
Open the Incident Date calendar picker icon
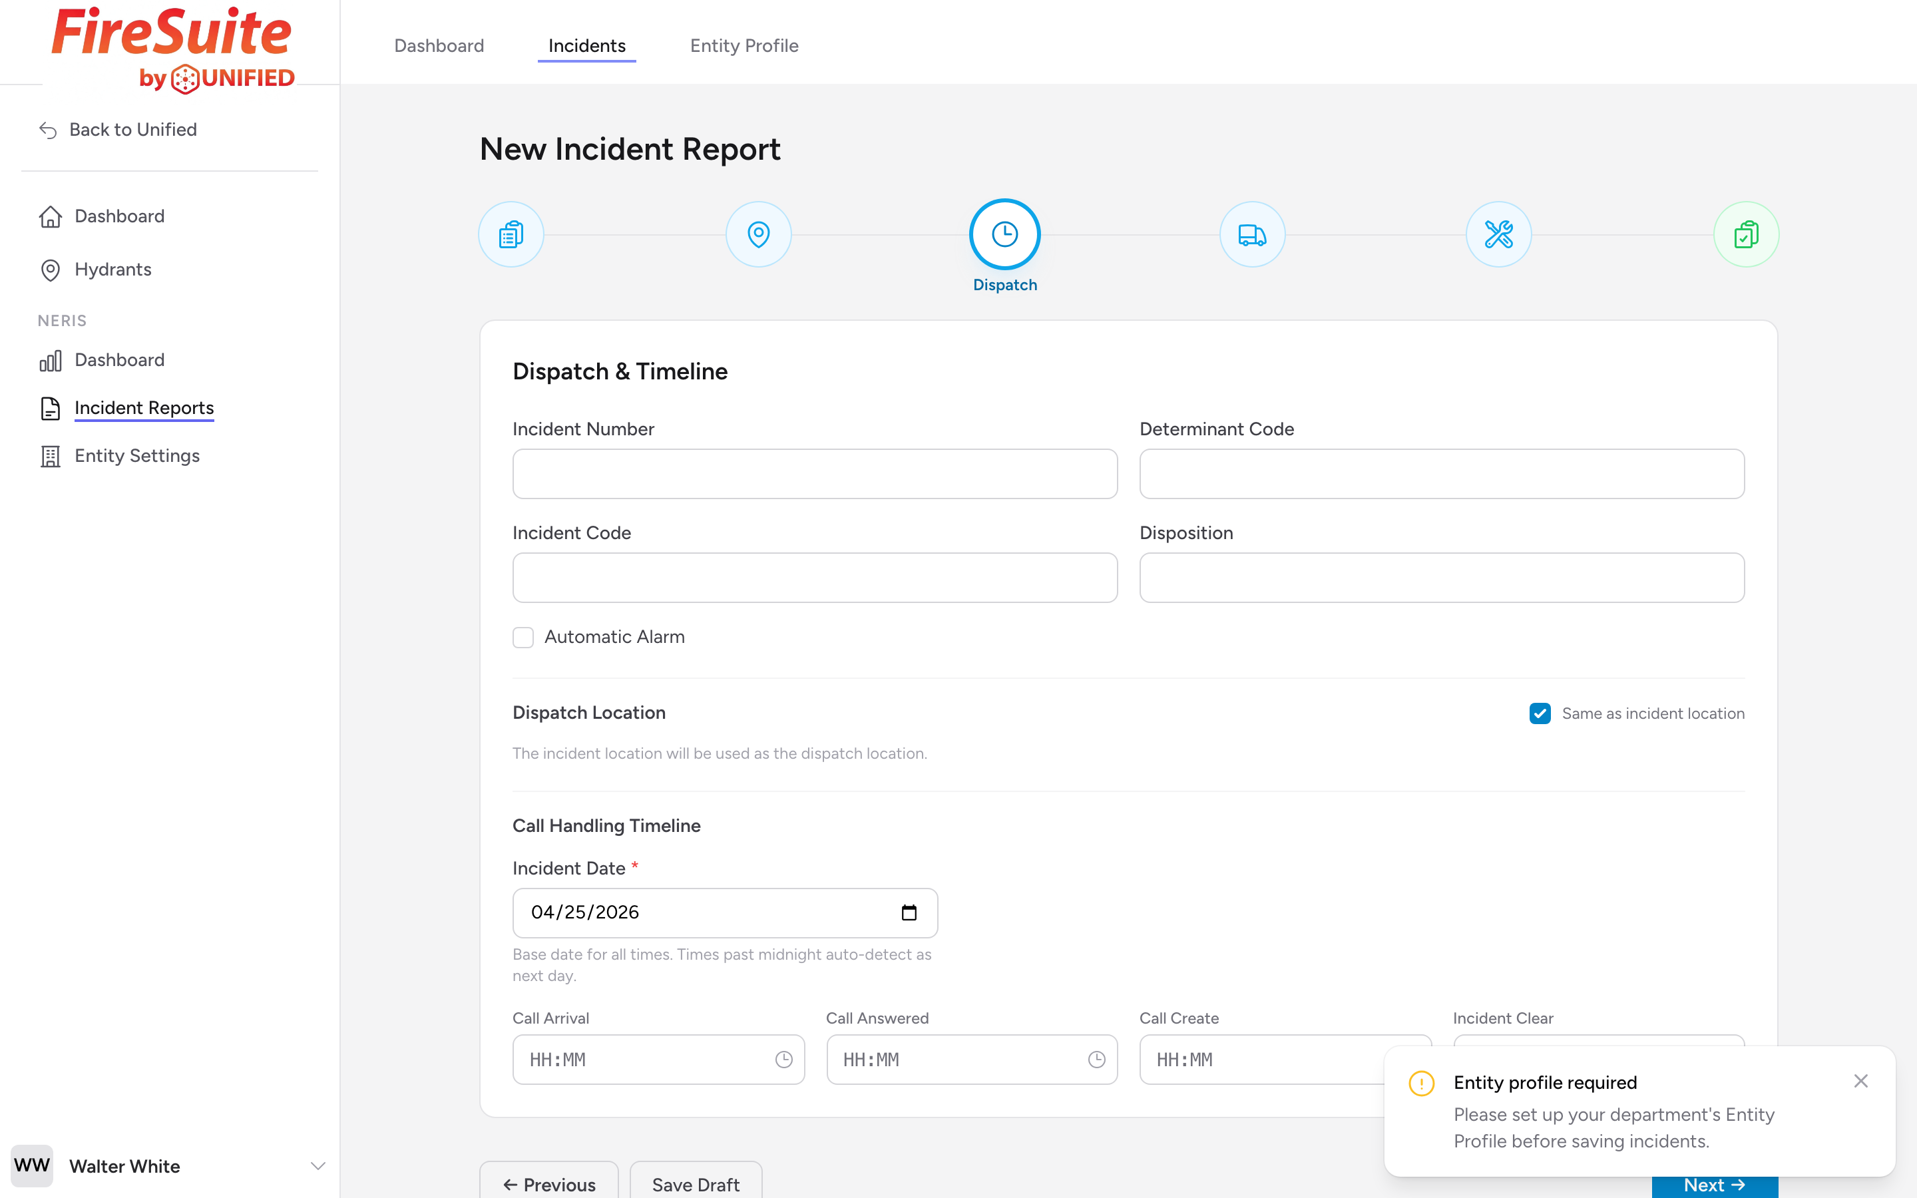[x=909, y=912]
